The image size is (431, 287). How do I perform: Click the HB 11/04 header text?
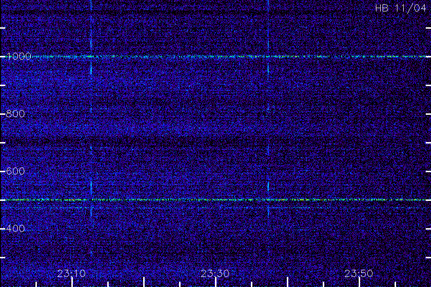(400, 8)
